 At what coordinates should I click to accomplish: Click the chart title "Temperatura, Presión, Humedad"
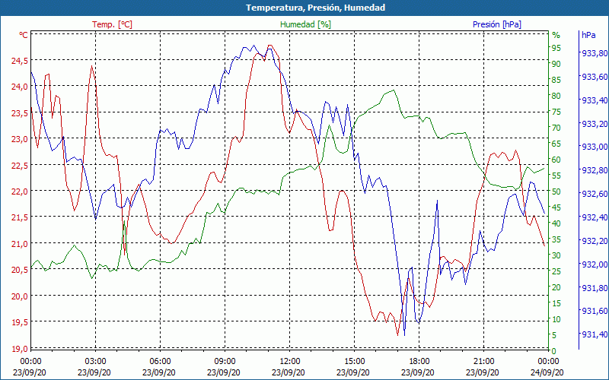(315, 8)
